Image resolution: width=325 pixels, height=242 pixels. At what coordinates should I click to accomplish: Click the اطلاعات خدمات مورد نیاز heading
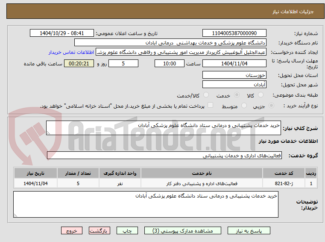point(288,141)
